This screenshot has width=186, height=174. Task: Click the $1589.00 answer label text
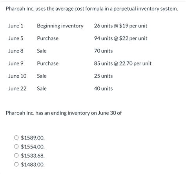pos(33,138)
